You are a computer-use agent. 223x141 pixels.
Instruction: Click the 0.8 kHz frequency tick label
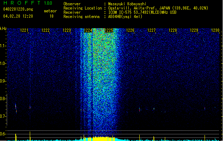pos(3,99)
